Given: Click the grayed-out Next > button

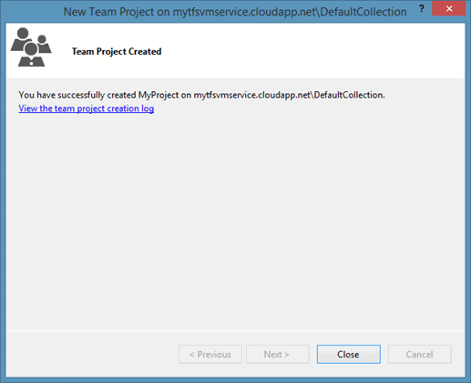Looking at the screenshot, I should tap(278, 354).
